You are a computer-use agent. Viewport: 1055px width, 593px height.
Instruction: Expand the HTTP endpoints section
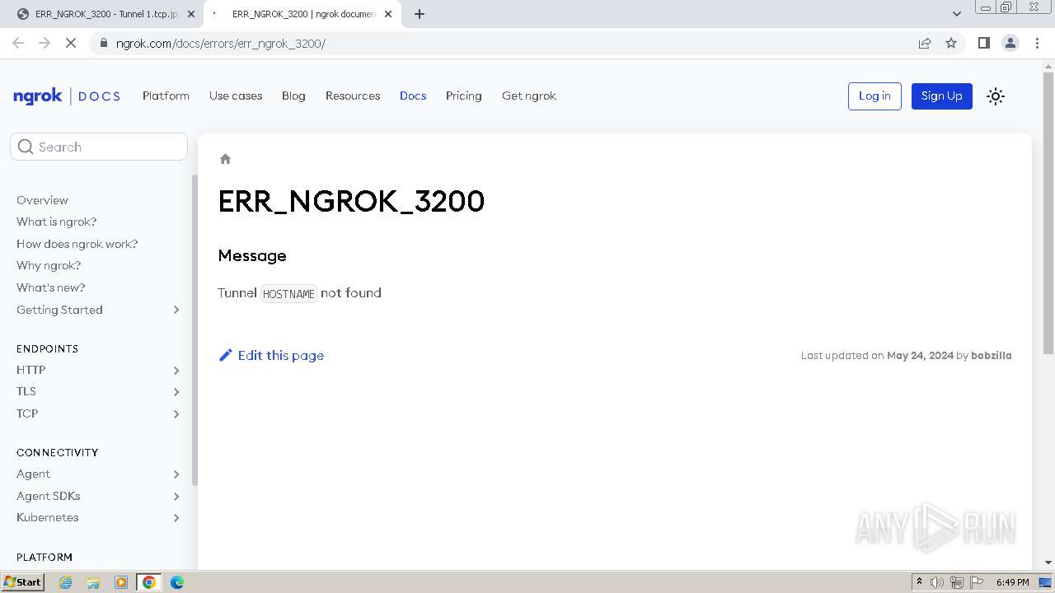176,370
